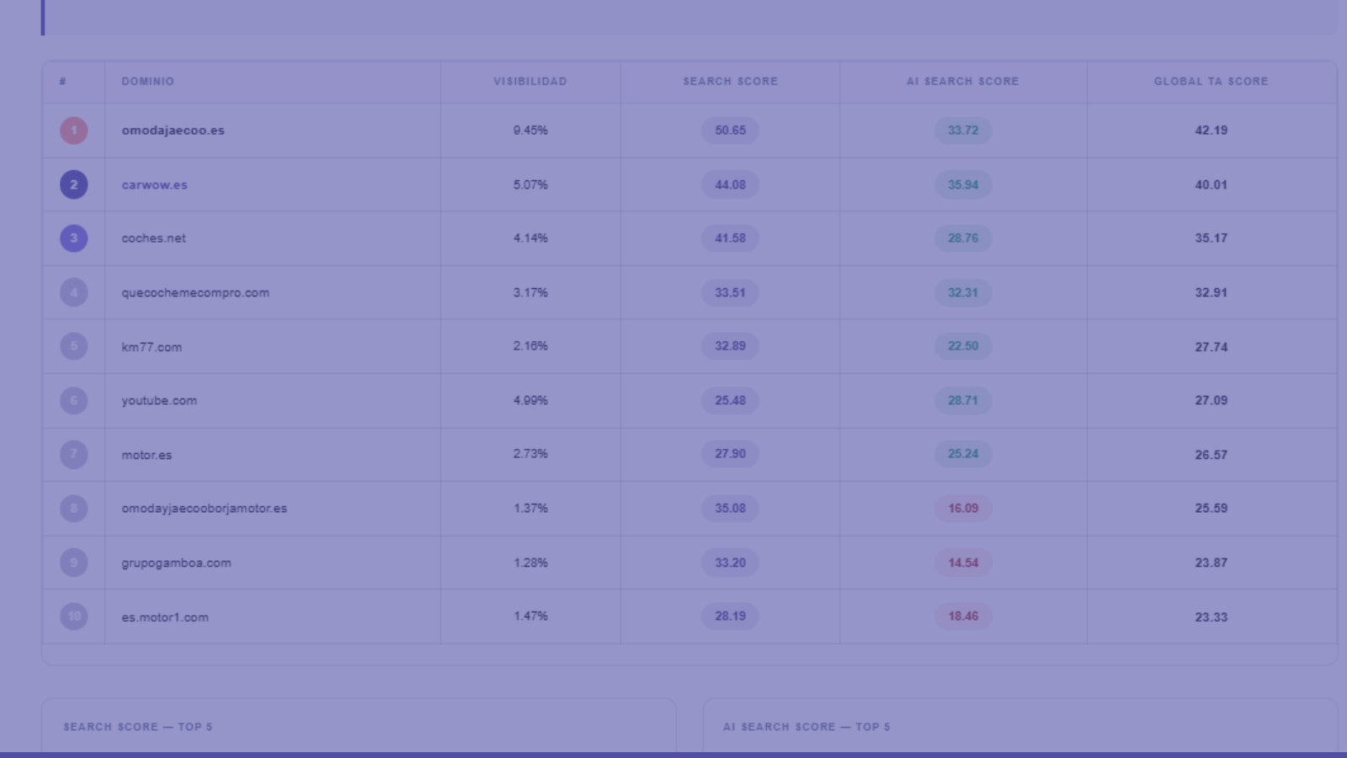Click the rank 10 badge for es.motor1.com
1347x758 pixels.
click(x=73, y=617)
